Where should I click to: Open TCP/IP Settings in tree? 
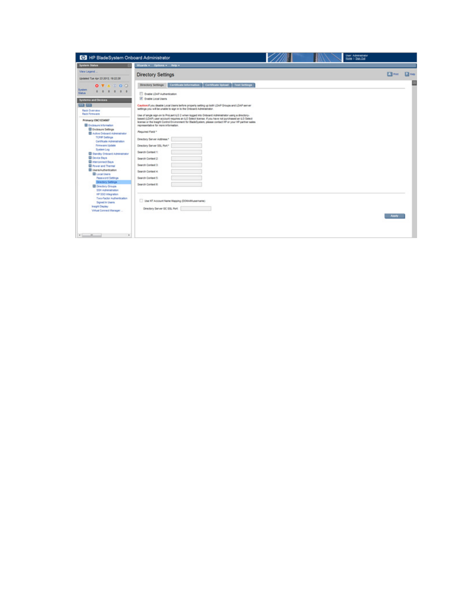[104, 137]
